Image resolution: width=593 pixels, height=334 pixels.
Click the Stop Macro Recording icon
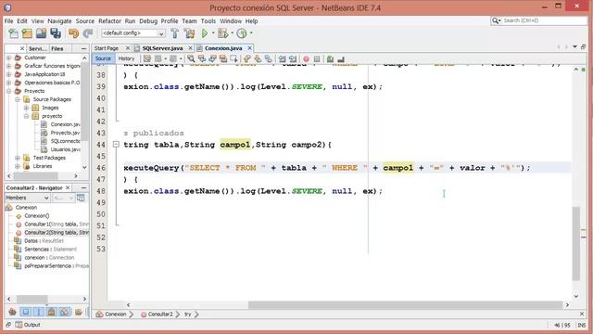point(317,59)
